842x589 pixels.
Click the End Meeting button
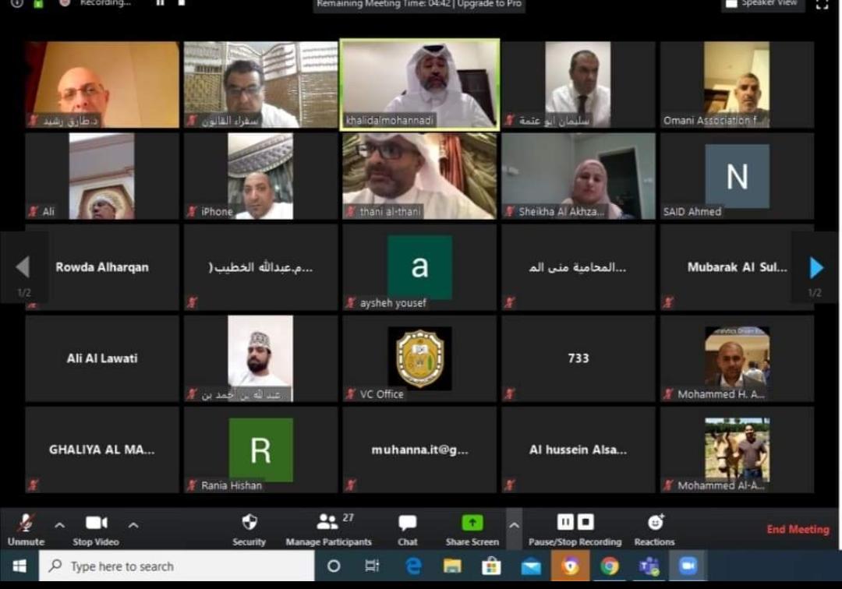coord(798,530)
